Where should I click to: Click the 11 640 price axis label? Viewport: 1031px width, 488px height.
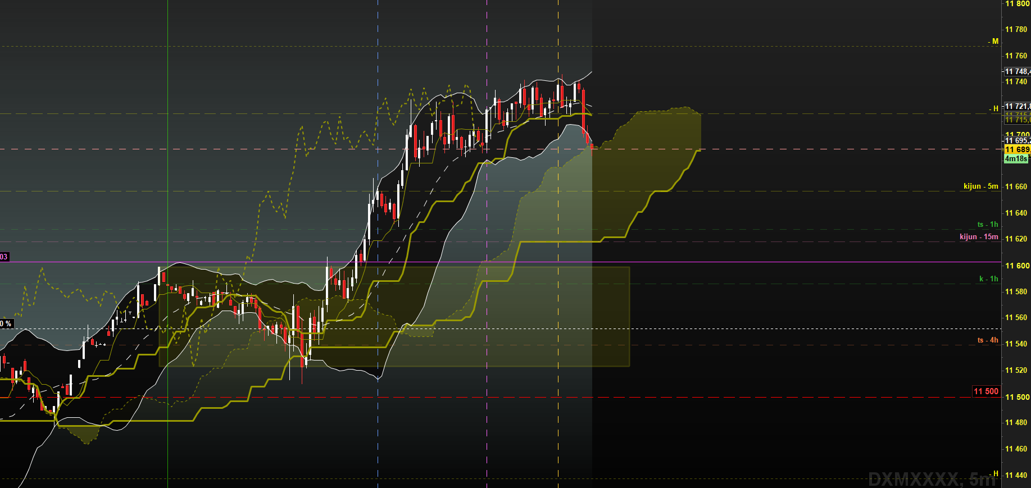1016,213
